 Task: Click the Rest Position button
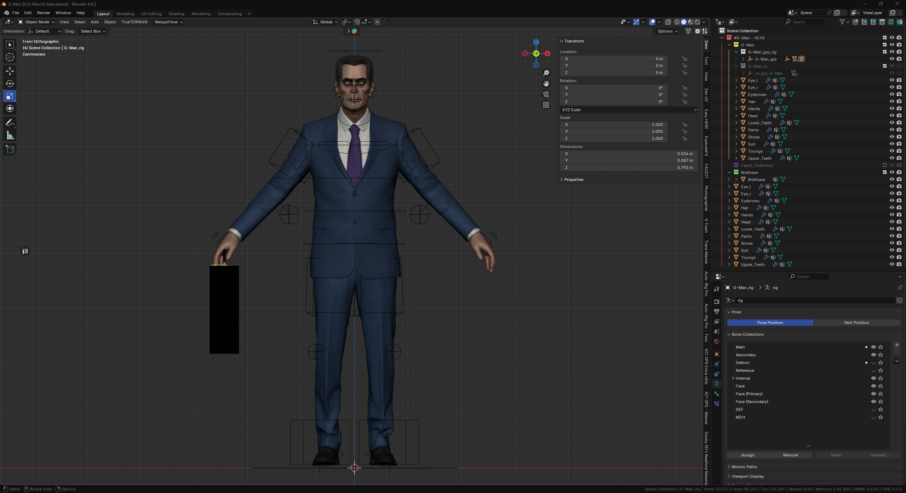pyautogui.click(x=856, y=323)
